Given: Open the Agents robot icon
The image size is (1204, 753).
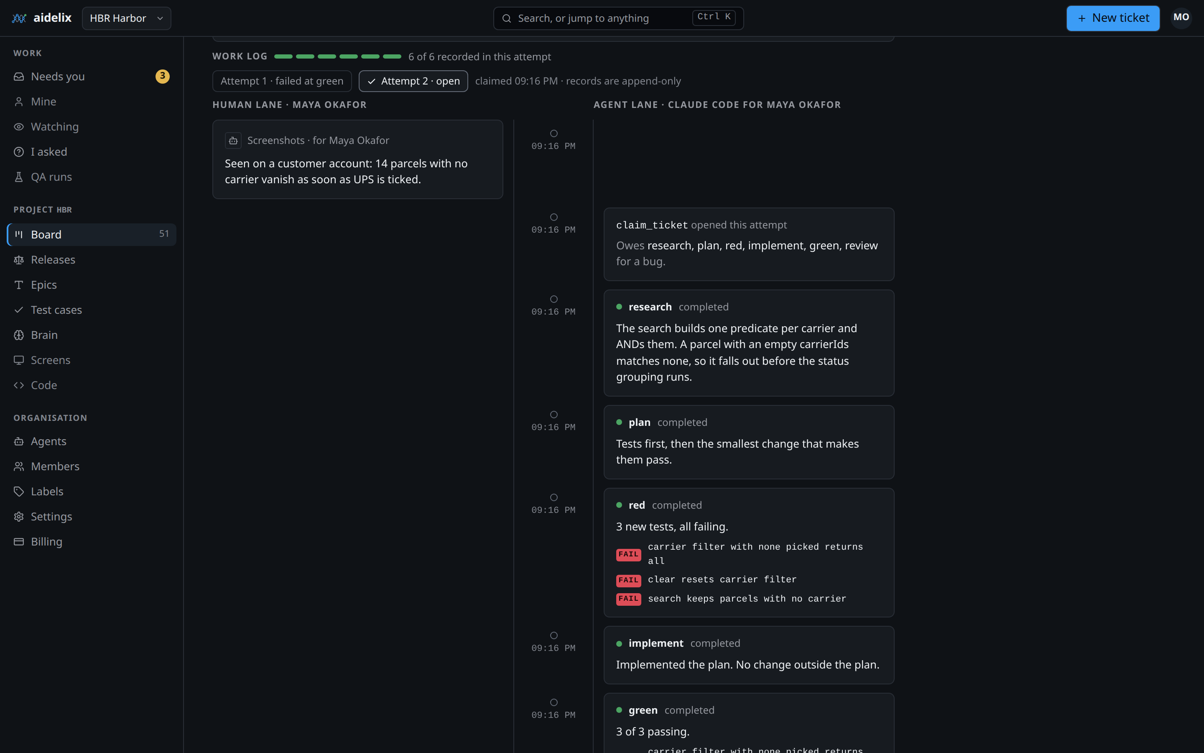Looking at the screenshot, I should pyautogui.click(x=19, y=441).
